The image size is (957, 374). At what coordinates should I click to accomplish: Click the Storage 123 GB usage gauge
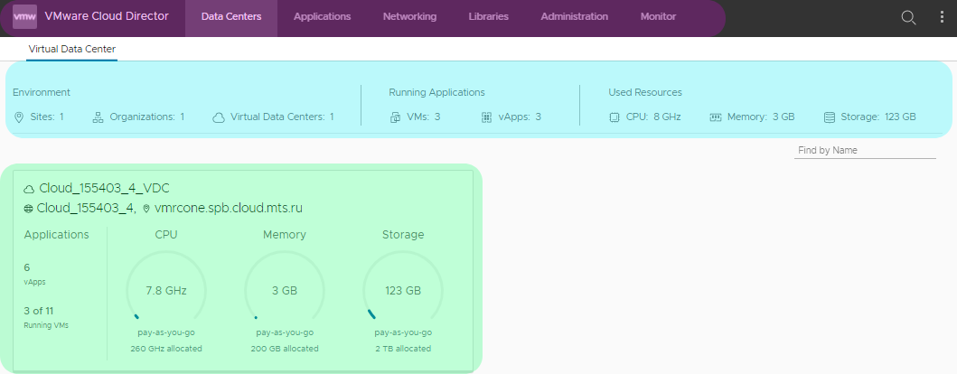coord(402,290)
